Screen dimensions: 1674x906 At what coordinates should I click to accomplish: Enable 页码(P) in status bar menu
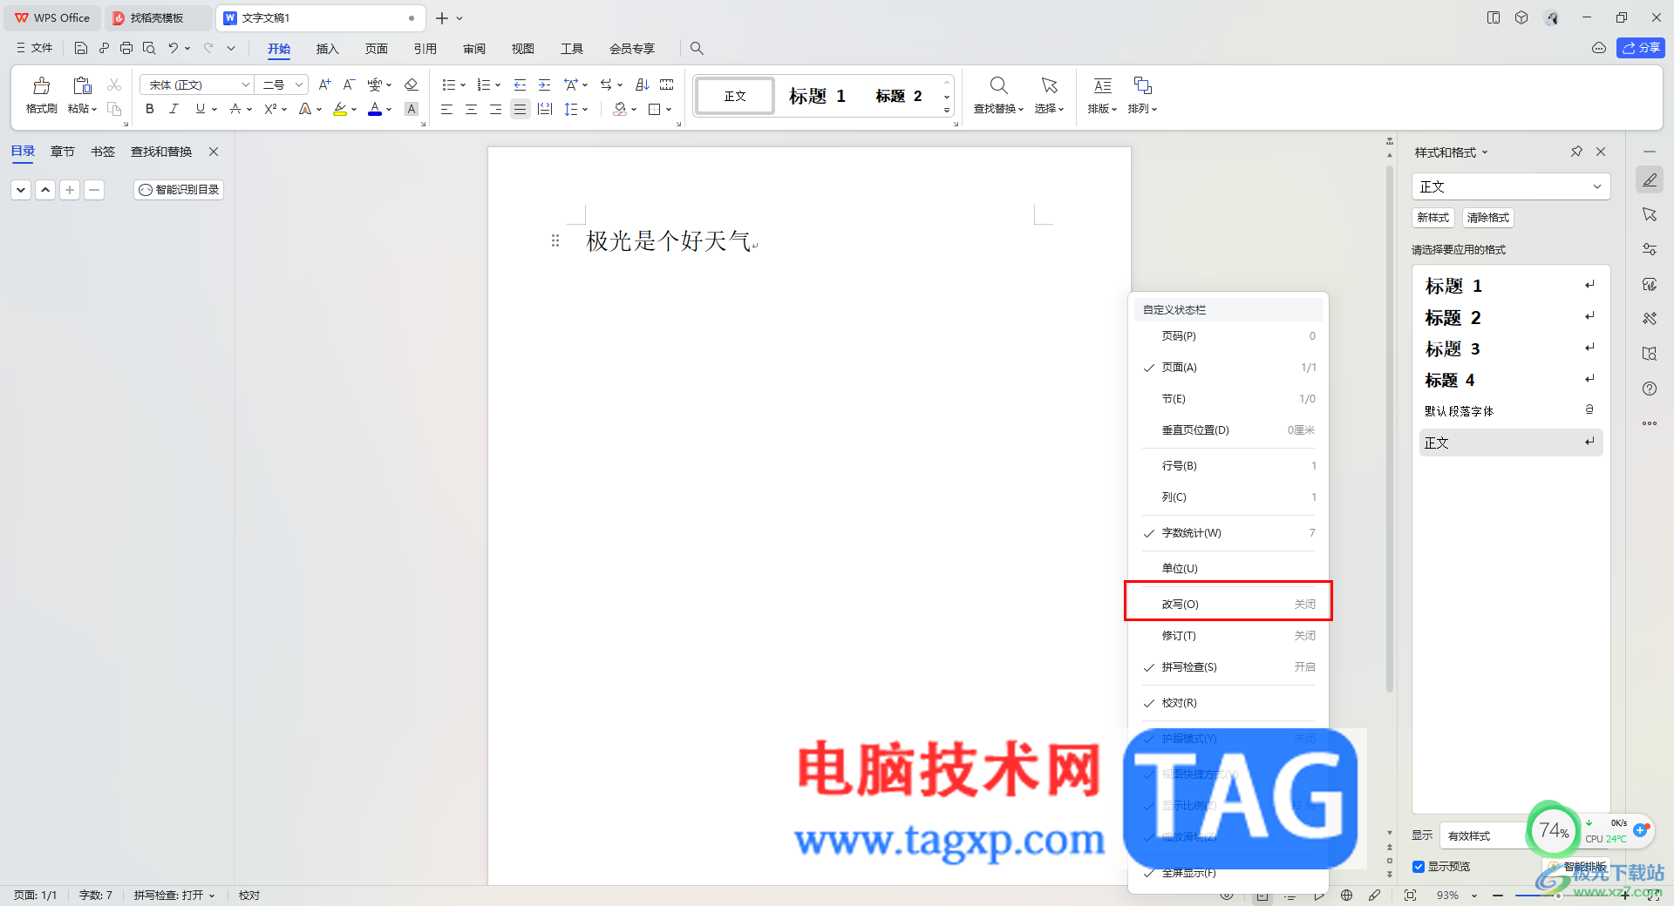1228,336
